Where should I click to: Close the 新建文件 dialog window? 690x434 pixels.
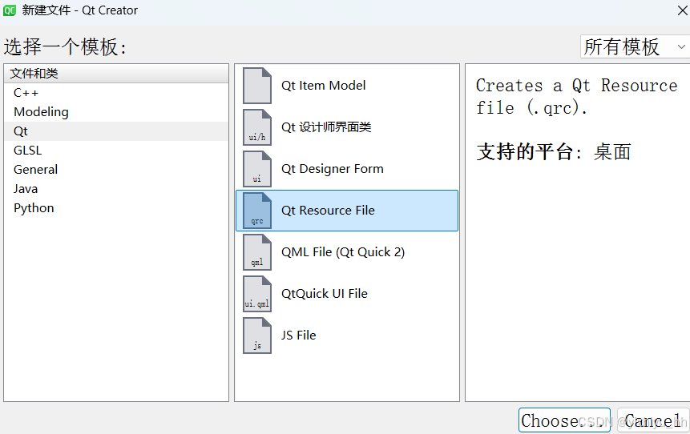point(682,10)
